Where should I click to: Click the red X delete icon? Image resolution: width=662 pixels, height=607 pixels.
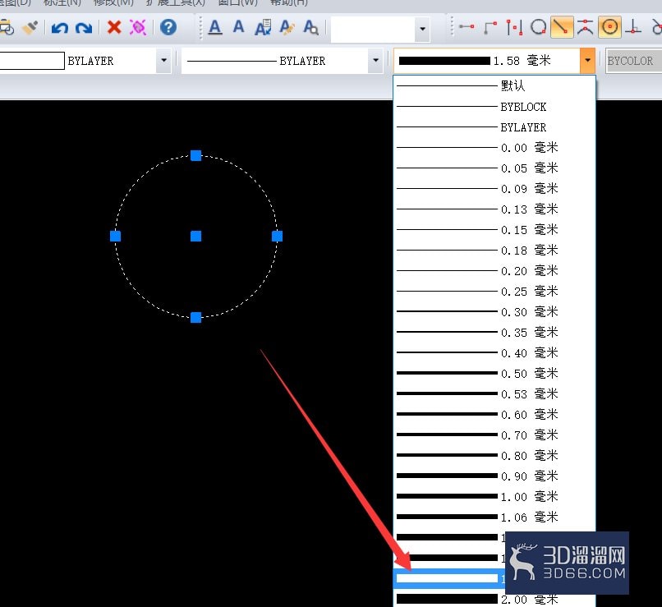pos(114,27)
